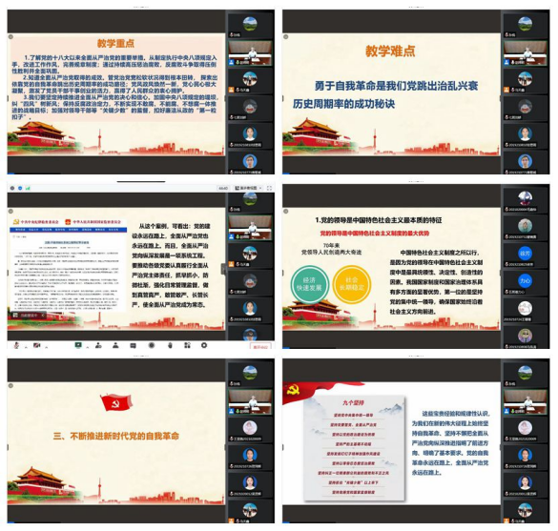Turn on the camera in the meeting toolbar
This screenshot has height=531, width=558.
[x=36, y=345]
